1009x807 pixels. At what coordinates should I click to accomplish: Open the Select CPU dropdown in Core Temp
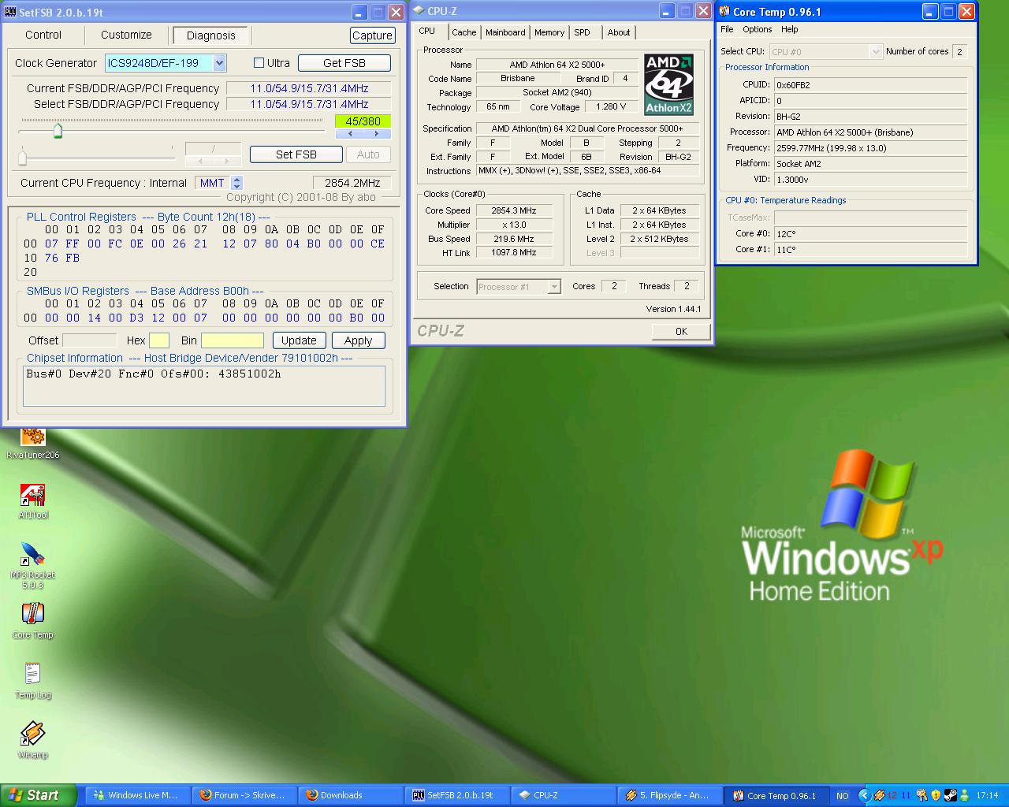pyautogui.click(x=875, y=51)
